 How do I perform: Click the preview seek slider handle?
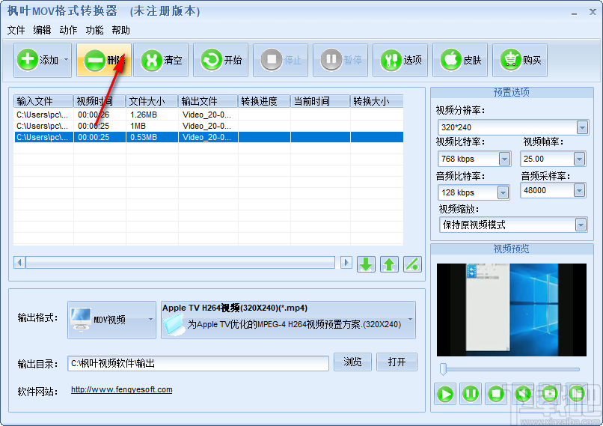click(x=443, y=369)
